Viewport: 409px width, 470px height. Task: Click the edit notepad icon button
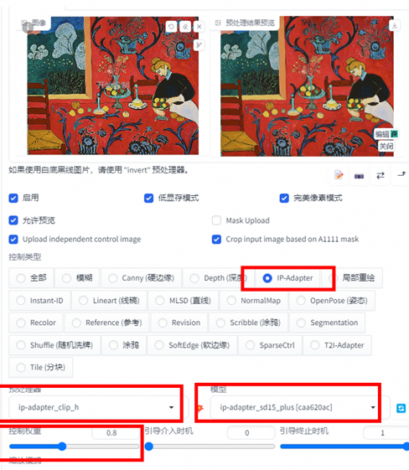pos(339,175)
